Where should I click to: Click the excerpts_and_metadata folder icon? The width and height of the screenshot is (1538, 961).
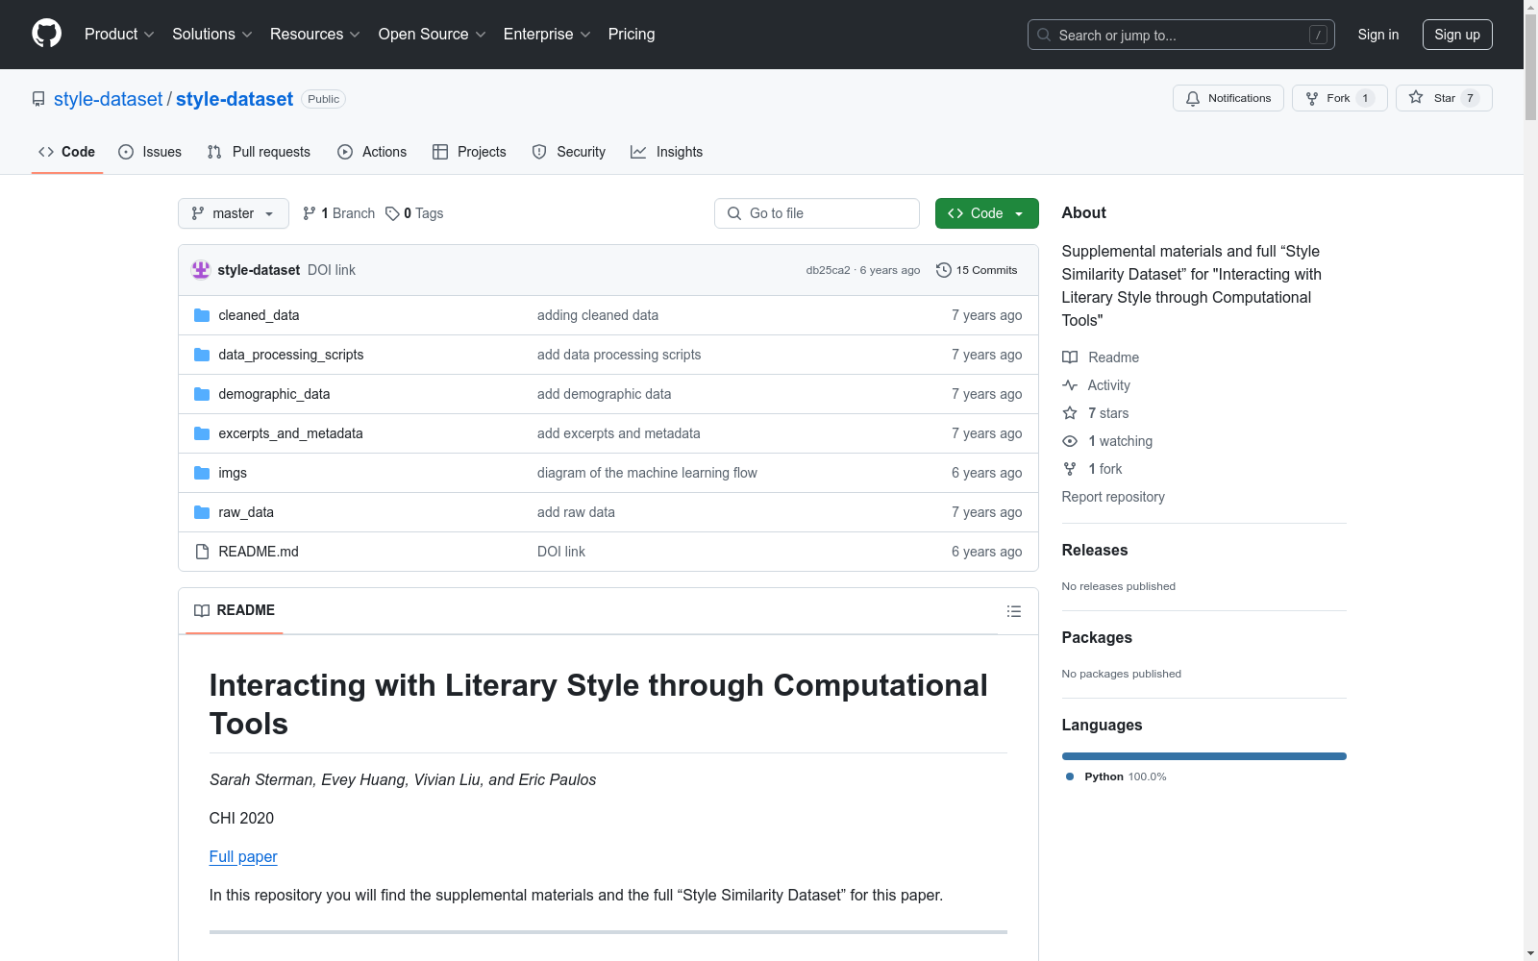pos(202,433)
